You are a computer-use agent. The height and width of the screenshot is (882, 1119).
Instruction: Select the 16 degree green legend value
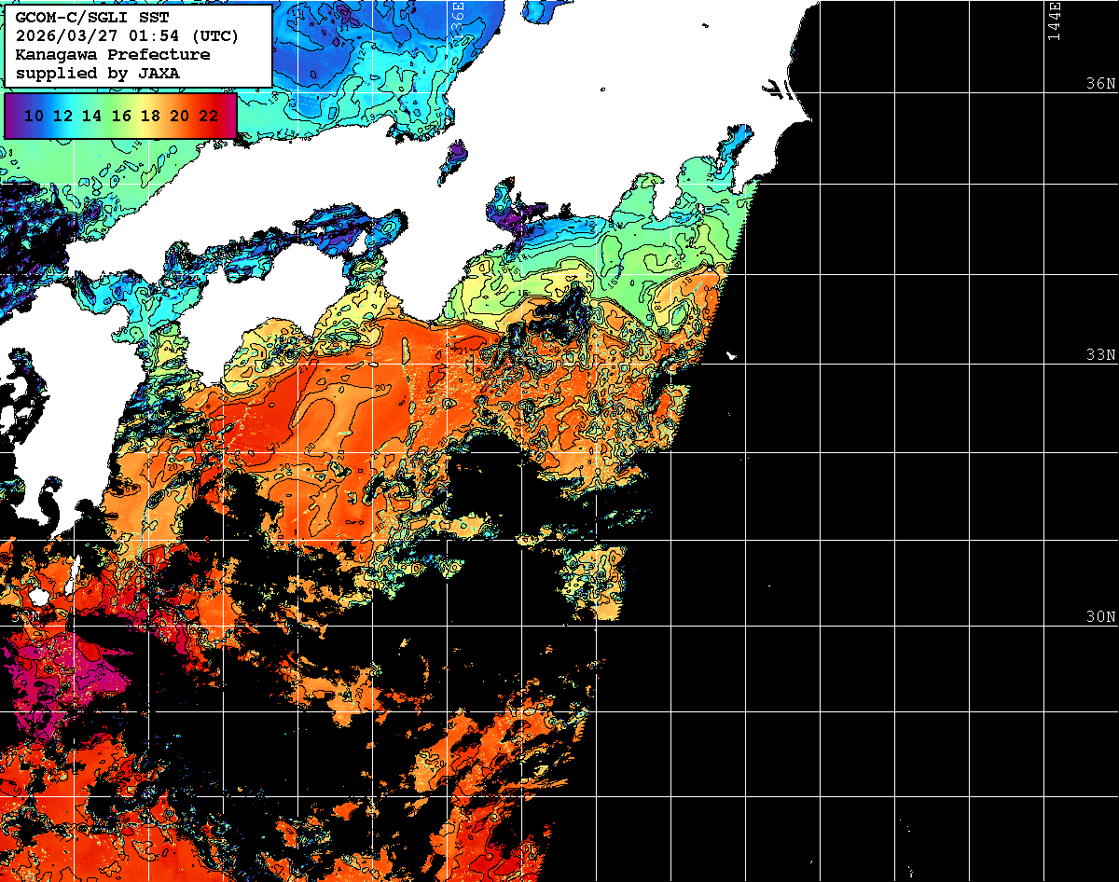pyautogui.click(x=121, y=116)
